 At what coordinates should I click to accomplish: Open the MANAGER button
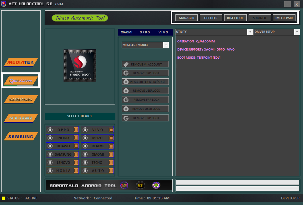click(186, 18)
